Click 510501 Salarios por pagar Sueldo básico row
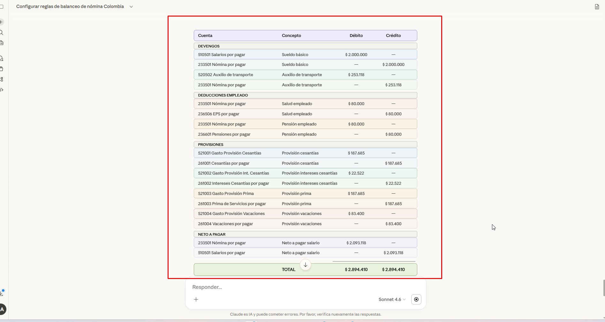 306,54
